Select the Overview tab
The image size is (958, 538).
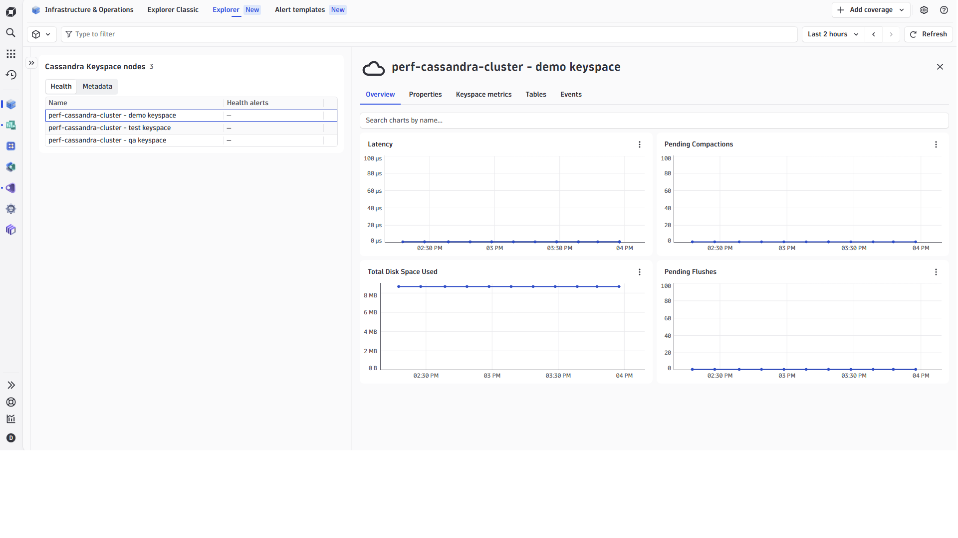coord(380,95)
